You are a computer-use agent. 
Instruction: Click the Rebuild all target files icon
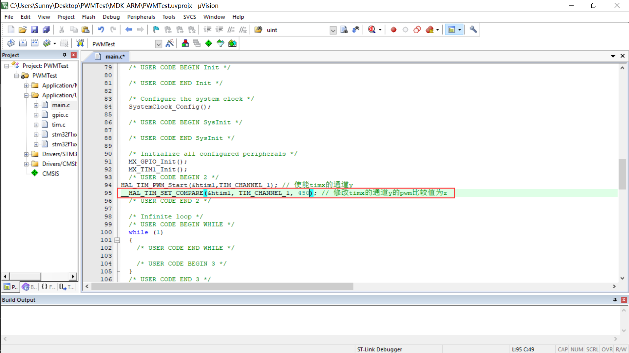click(x=34, y=43)
